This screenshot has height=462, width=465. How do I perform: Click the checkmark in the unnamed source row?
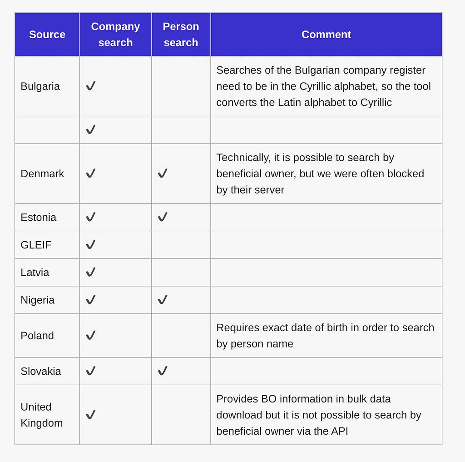pos(91,129)
